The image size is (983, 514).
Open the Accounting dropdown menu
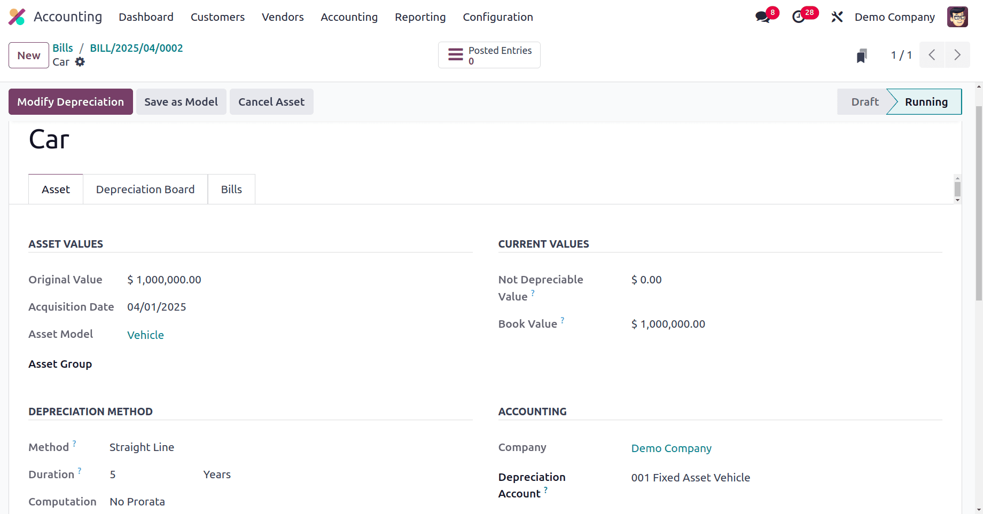349,17
